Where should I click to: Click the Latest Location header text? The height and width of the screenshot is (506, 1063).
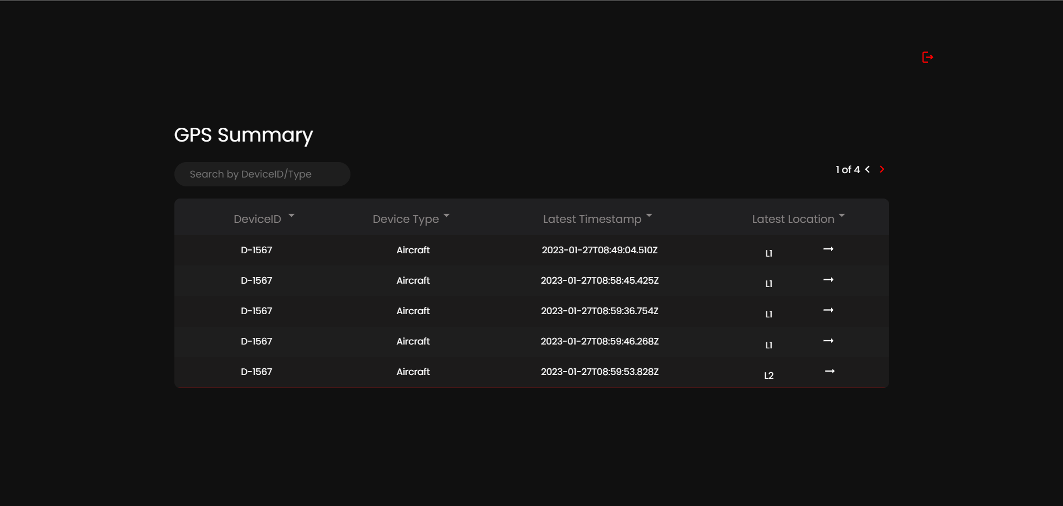click(793, 219)
